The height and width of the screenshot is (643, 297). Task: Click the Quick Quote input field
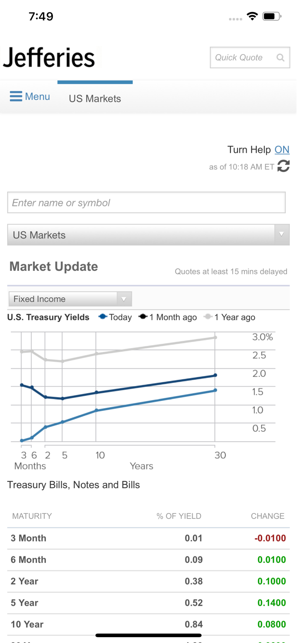(243, 58)
